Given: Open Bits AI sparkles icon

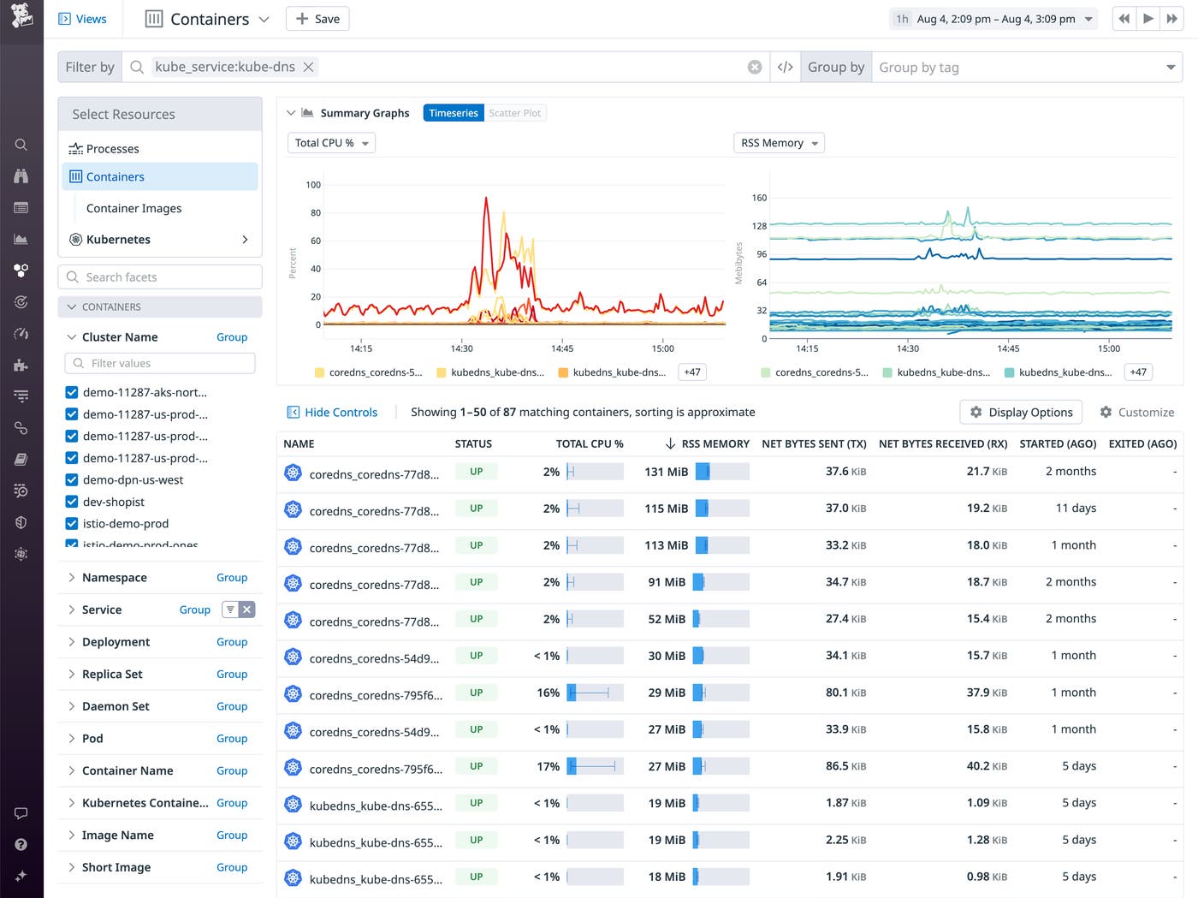Looking at the screenshot, I should pyautogui.click(x=21, y=876).
